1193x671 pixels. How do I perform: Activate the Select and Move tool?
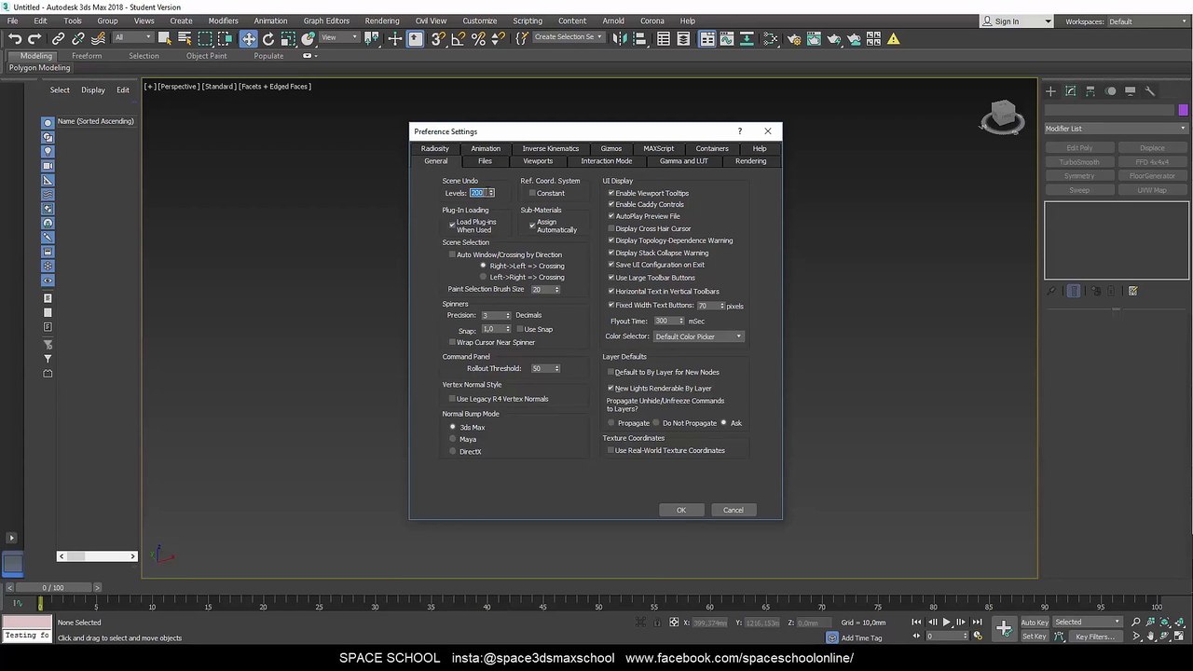pos(248,38)
